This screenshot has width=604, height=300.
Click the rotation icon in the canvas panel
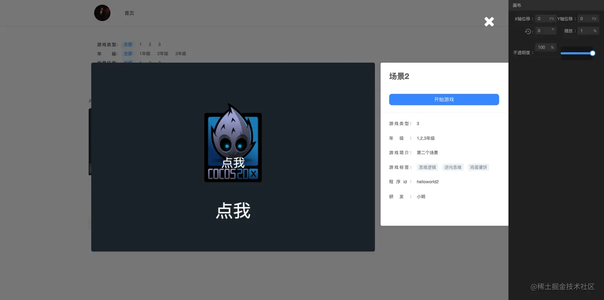[x=528, y=31]
